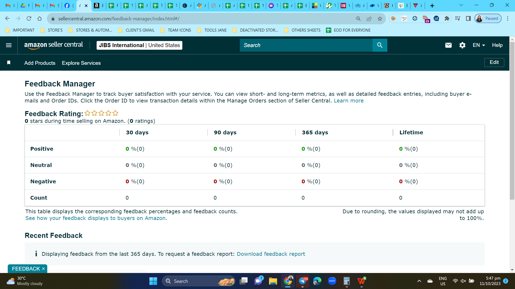Open the Windows Start menu

click(x=153, y=281)
